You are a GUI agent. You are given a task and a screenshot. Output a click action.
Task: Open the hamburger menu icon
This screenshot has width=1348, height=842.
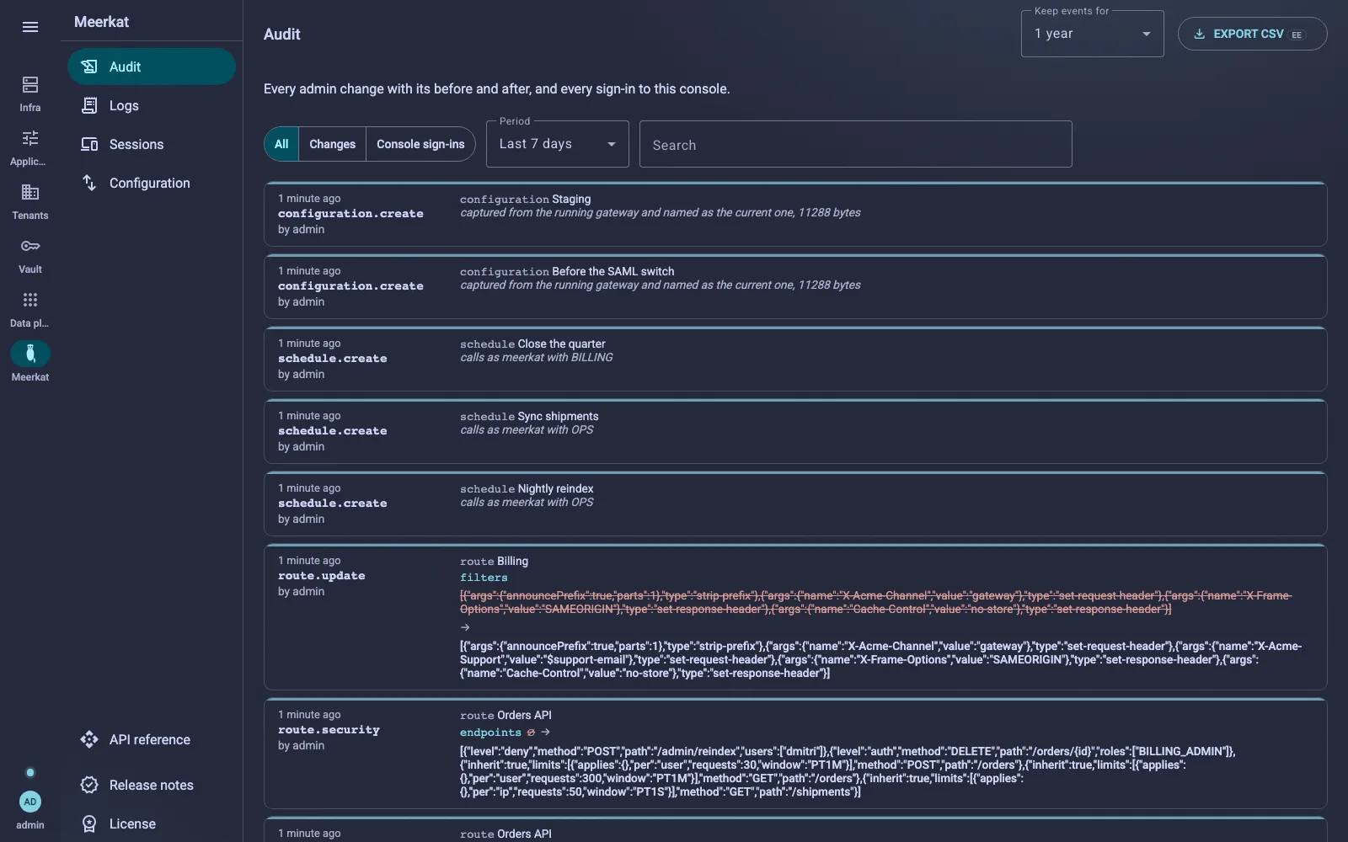click(30, 27)
